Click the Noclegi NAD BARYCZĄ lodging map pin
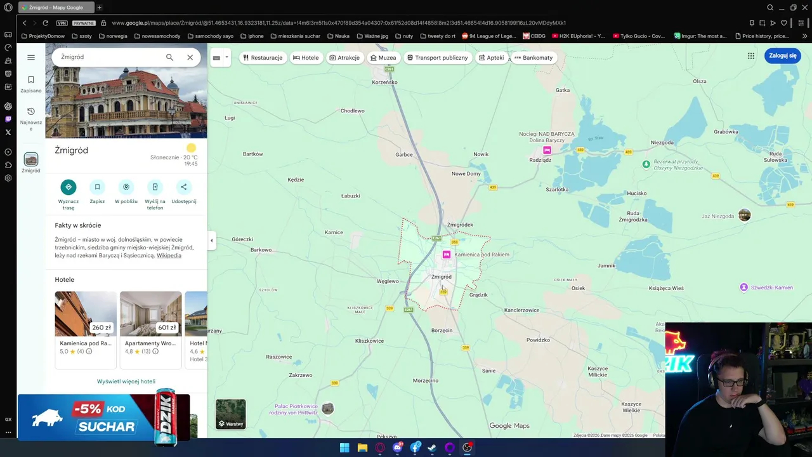This screenshot has width=812, height=457. (547, 150)
